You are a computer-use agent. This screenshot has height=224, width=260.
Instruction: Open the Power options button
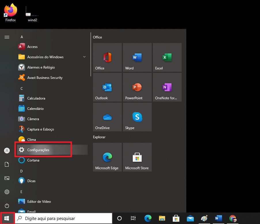point(7,206)
